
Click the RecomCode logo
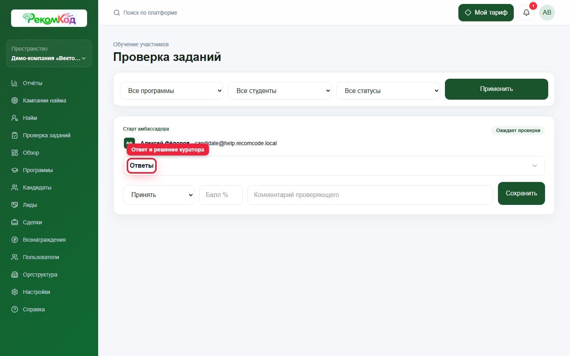click(x=49, y=18)
